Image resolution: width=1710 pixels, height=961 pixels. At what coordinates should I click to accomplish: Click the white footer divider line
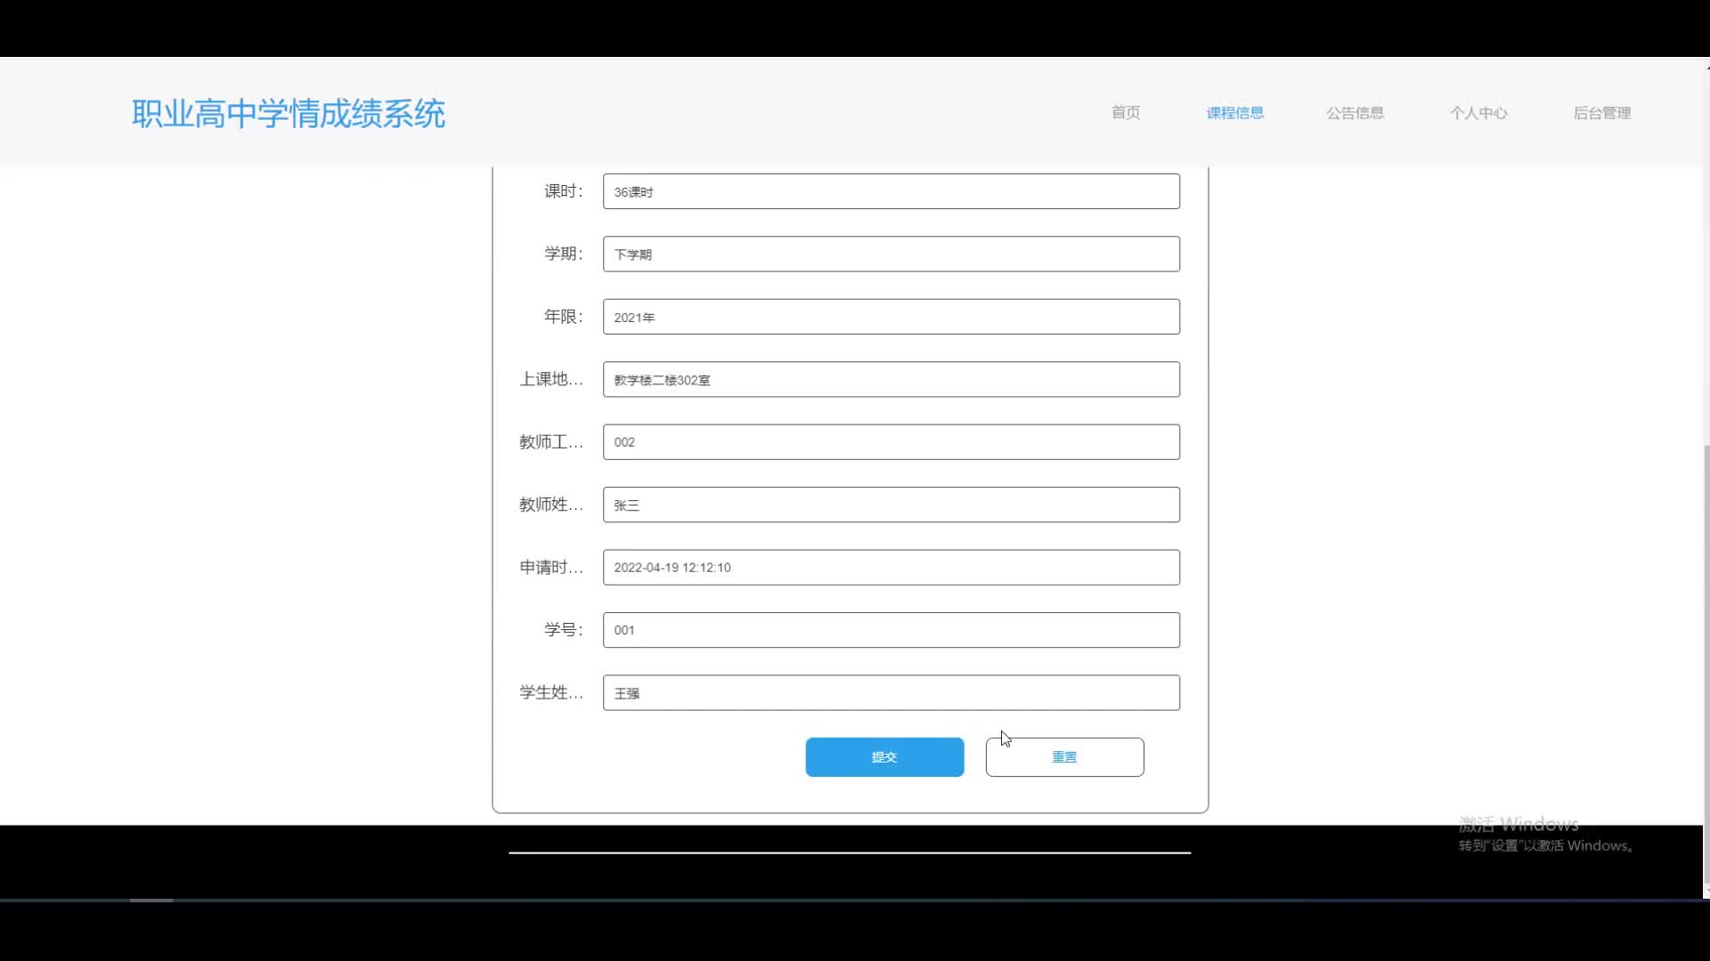pyautogui.click(x=849, y=852)
